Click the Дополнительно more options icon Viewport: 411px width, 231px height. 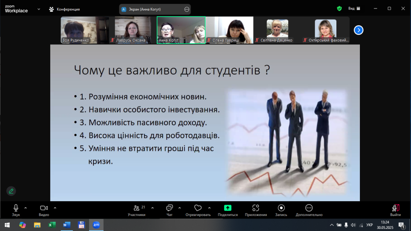tap(309, 208)
